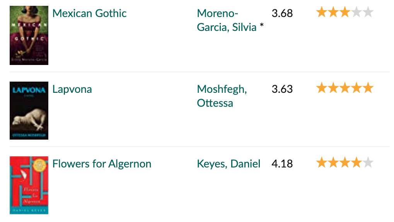
Task: Rate Flowers for Algernon five stars
Action: 368,163
